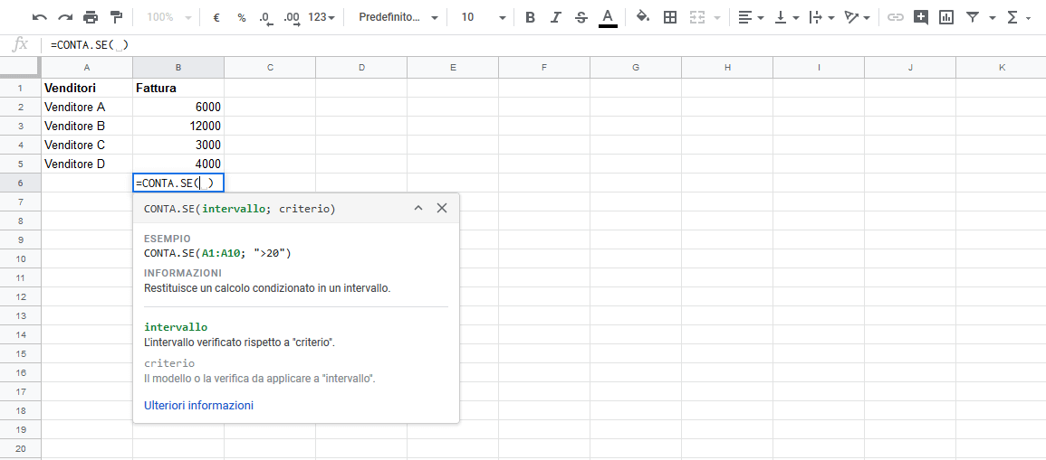The image size is (1046, 460).
Task: Select the Paint format roller icon
Action: (116, 17)
